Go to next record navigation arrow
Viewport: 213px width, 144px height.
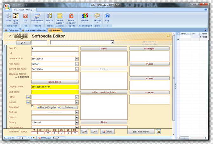28,138
